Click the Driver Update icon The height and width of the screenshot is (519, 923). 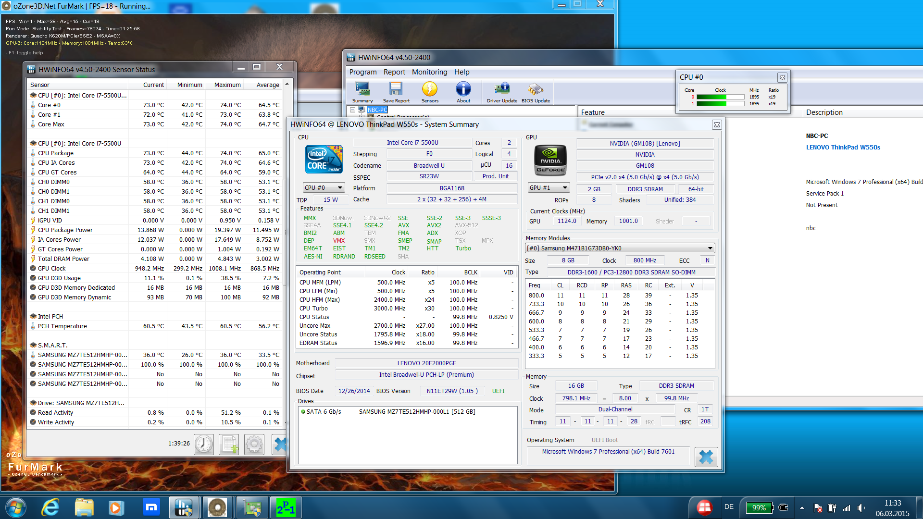tap(502, 91)
